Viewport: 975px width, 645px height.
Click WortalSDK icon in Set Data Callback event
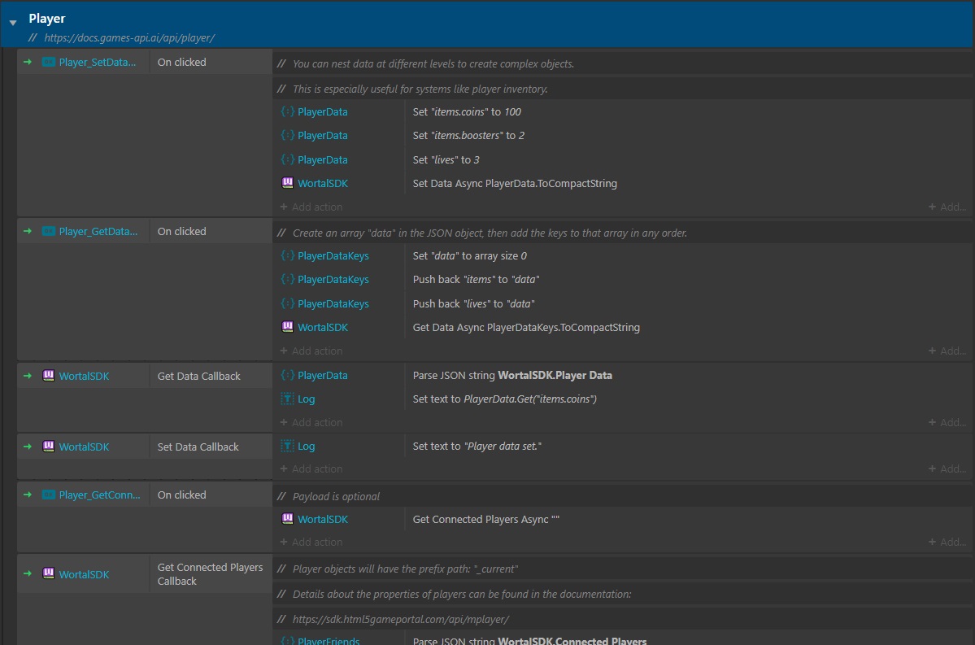49,447
